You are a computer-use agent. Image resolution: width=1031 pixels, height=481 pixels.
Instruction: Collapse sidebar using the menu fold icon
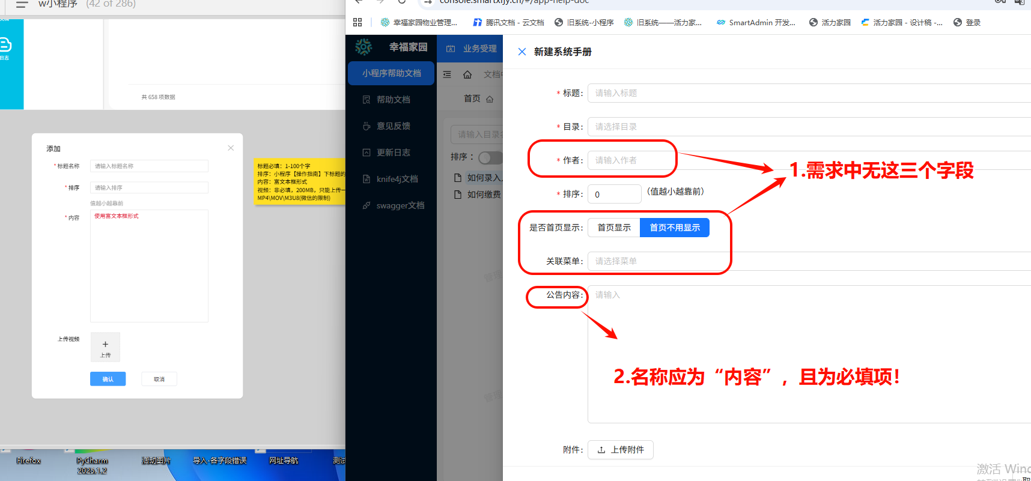[447, 74]
